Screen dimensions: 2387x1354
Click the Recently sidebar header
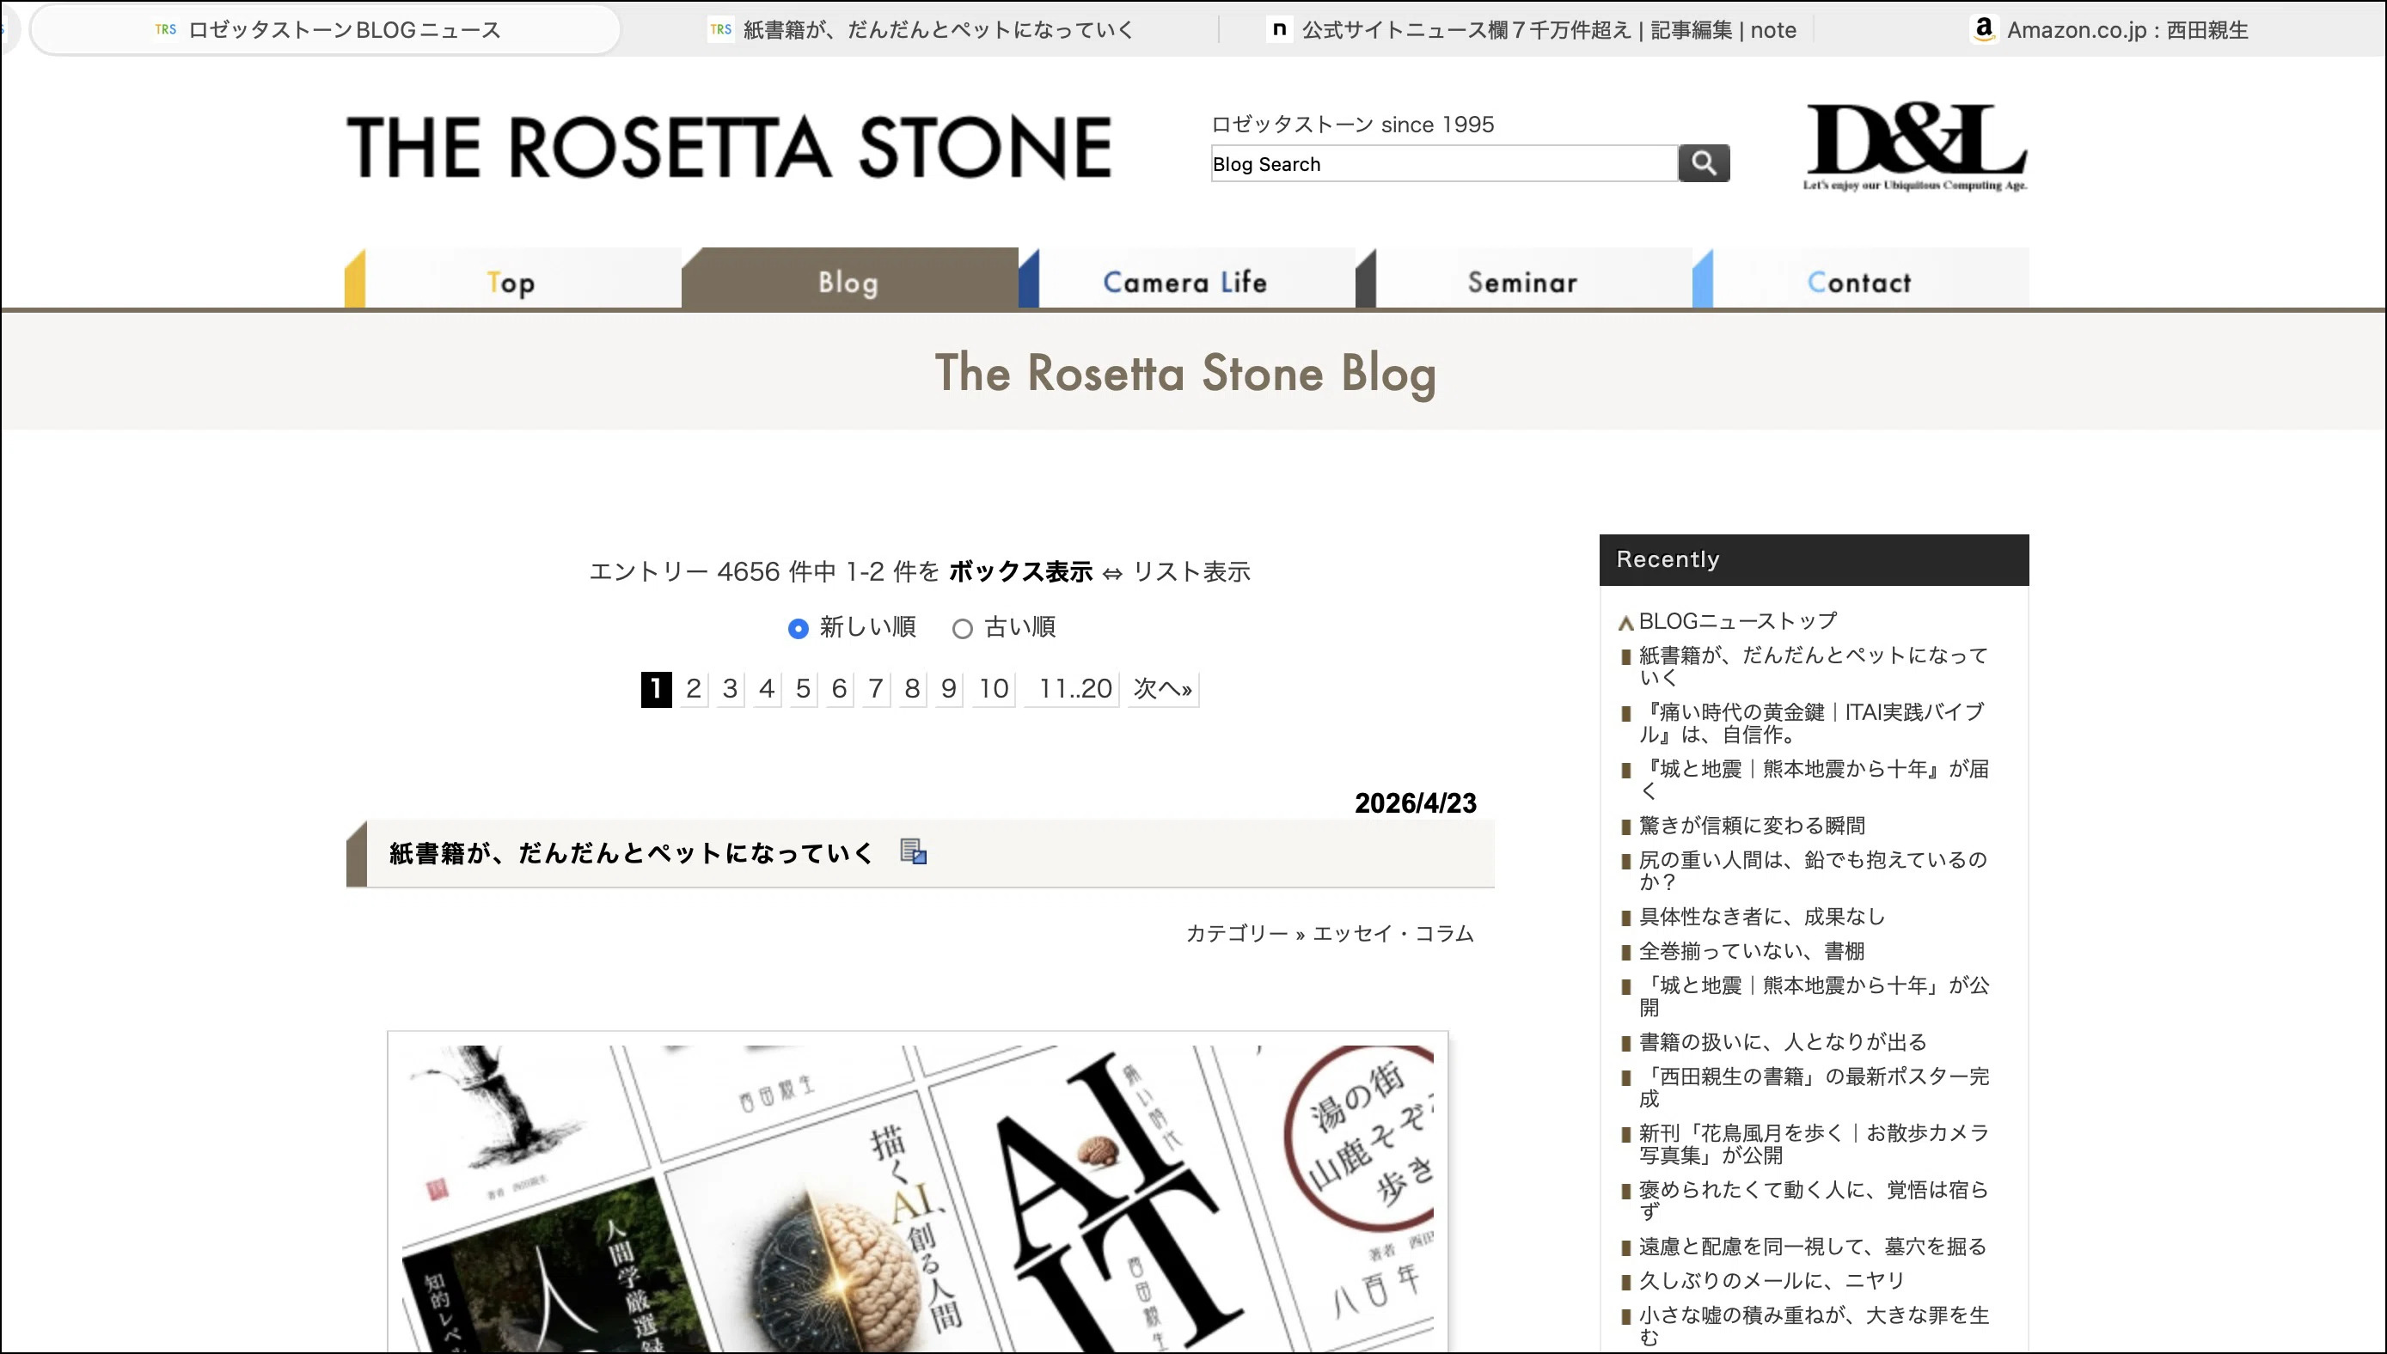[1814, 560]
